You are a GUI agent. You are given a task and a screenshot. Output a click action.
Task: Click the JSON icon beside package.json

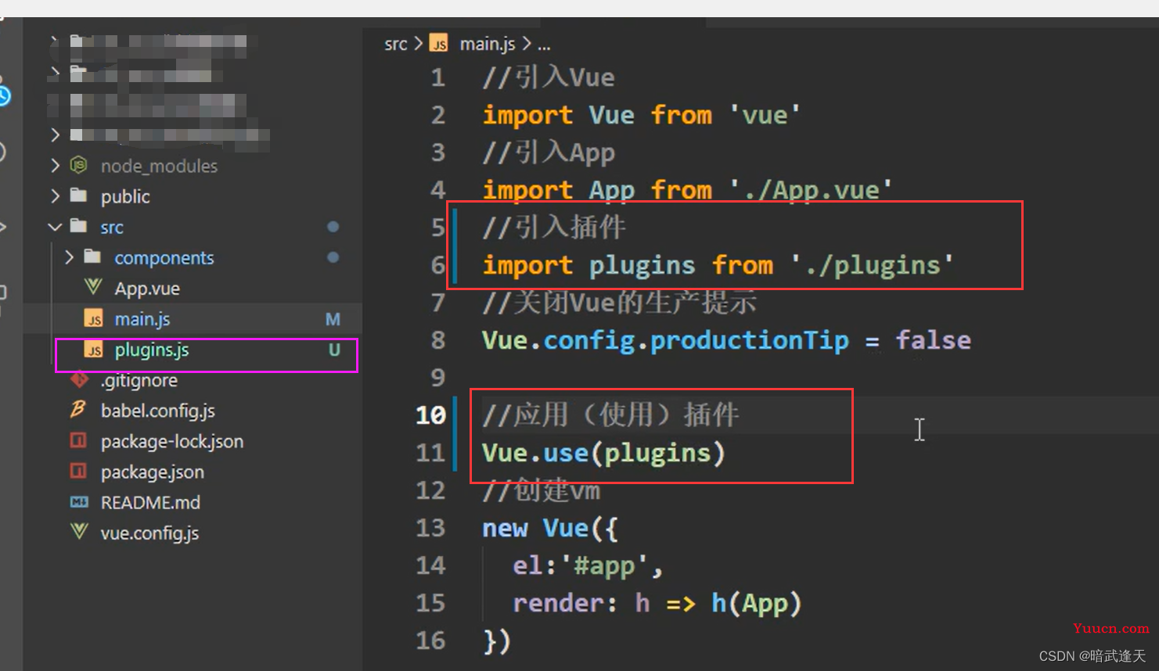[x=78, y=471]
